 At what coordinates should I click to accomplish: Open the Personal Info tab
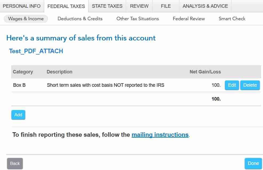22,6
